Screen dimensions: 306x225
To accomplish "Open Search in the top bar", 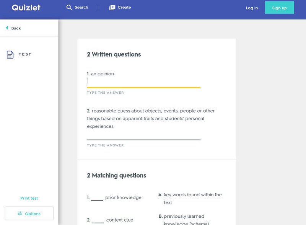I will [x=77, y=8].
